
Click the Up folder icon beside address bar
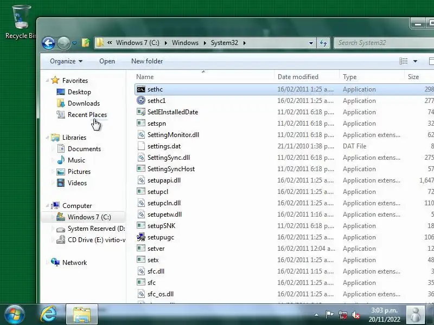pyautogui.click(x=86, y=43)
